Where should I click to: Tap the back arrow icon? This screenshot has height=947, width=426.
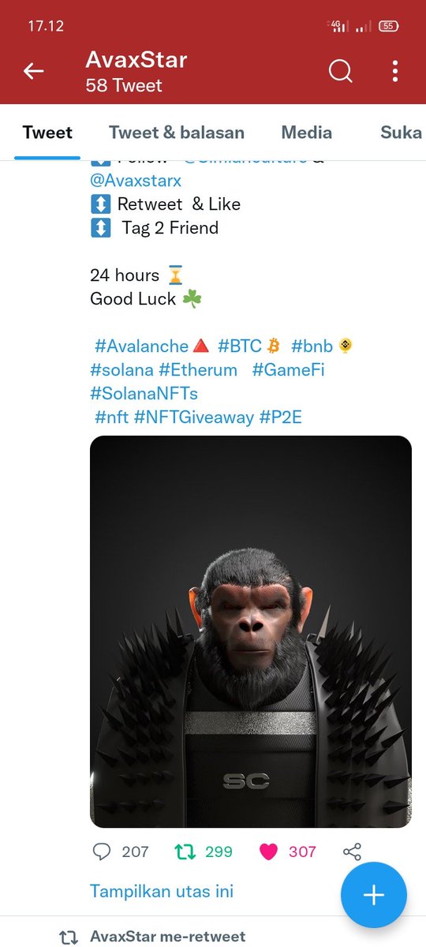pyautogui.click(x=33, y=72)
